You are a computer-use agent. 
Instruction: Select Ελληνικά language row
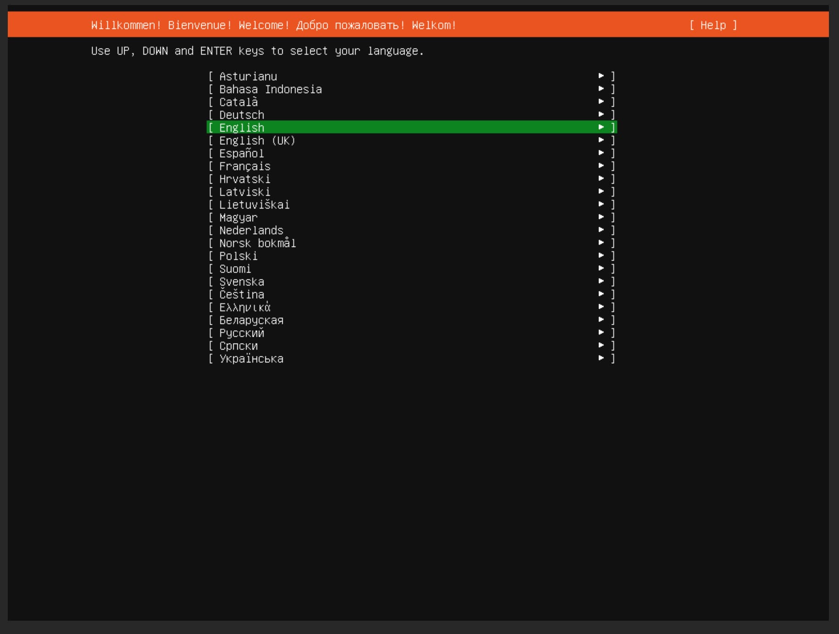411,307
